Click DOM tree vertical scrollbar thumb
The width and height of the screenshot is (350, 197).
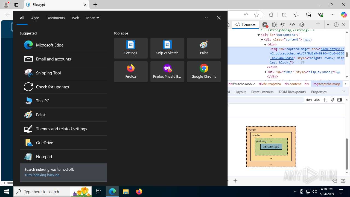[347, 54]
